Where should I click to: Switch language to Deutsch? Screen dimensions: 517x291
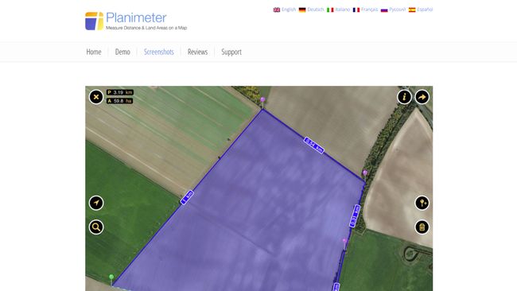[x=316, y=10]
